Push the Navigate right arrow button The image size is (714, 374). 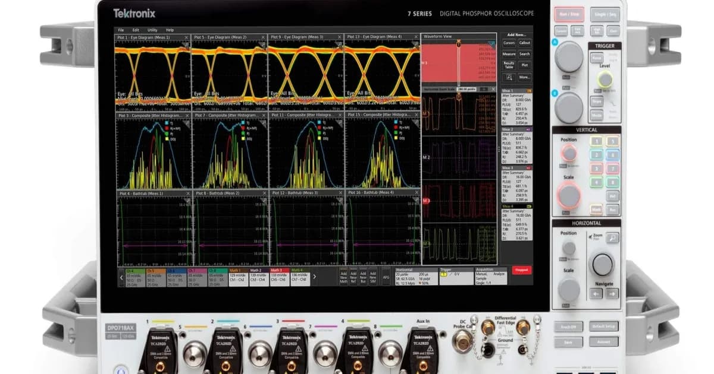pos(612,293)
